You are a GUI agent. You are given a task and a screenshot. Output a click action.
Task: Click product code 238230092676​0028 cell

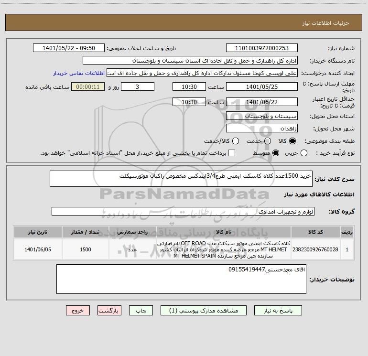click(x=315, y=249)
